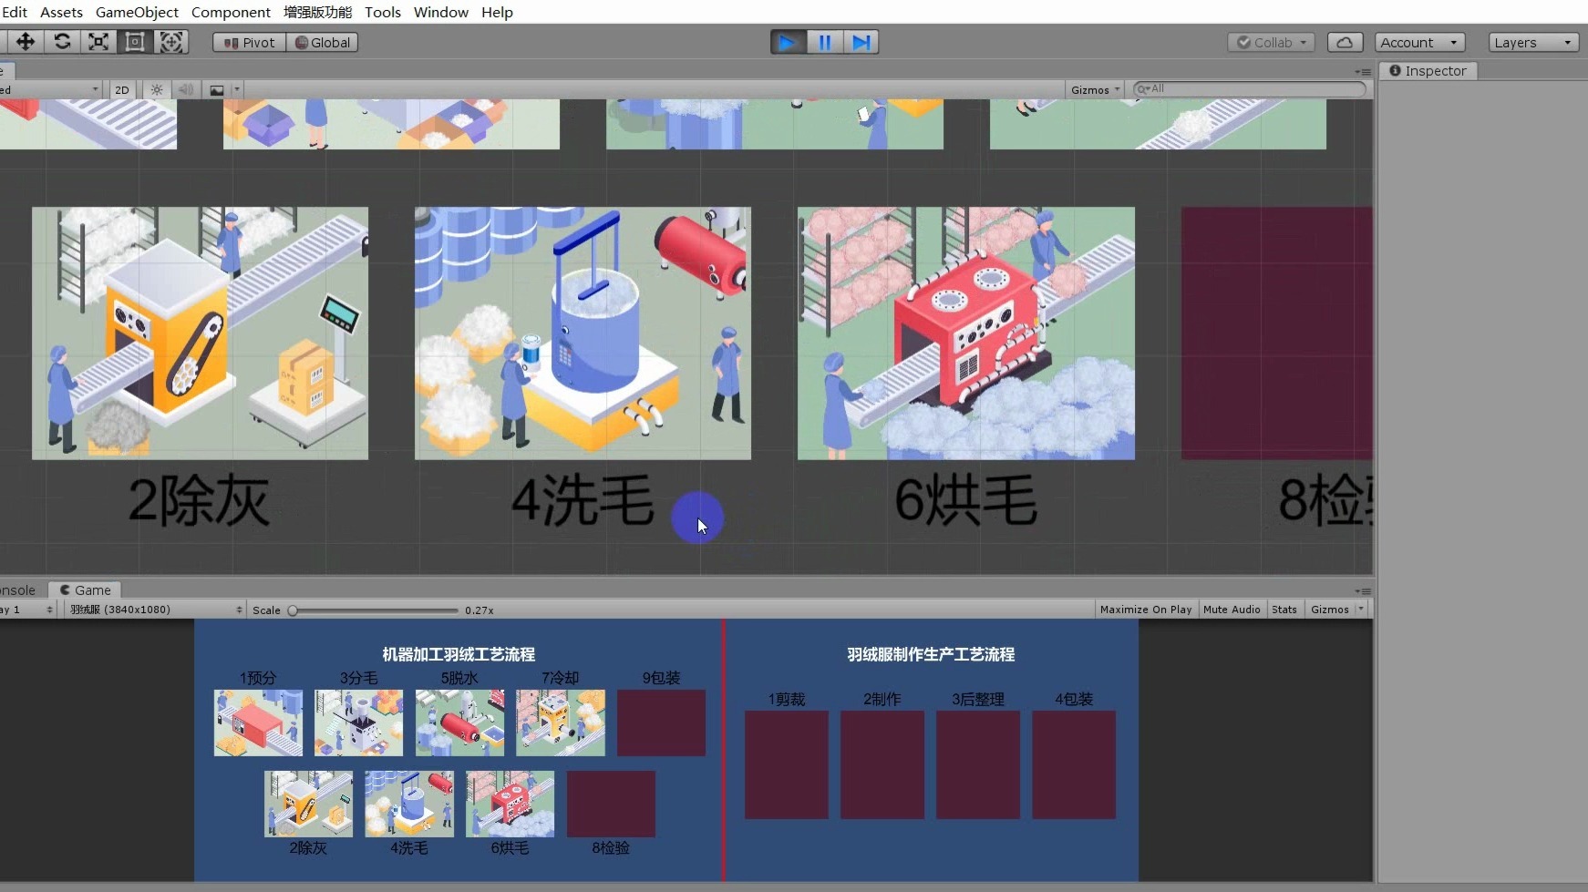Select the Move tool in toolbar
Viewport: 1588px width, 892px height.
26,42
